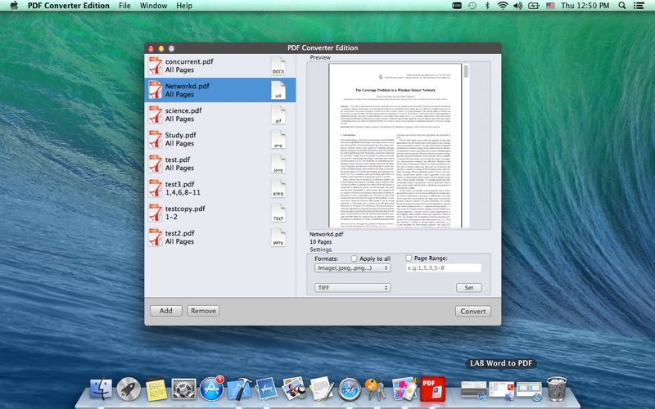This screenshot has height=409, width=655.
Task: Open the PDF Converter Edition app menu
Action: (x=69, y=6)
